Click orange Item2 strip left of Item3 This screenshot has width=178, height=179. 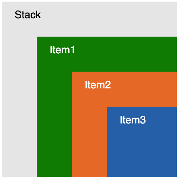(x=89, y=142)
